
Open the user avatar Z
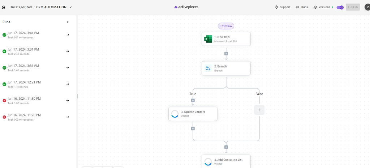[367, 7]
